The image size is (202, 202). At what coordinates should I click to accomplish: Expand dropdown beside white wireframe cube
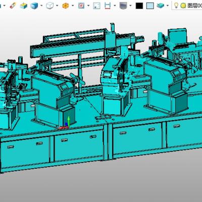(57, 6)
